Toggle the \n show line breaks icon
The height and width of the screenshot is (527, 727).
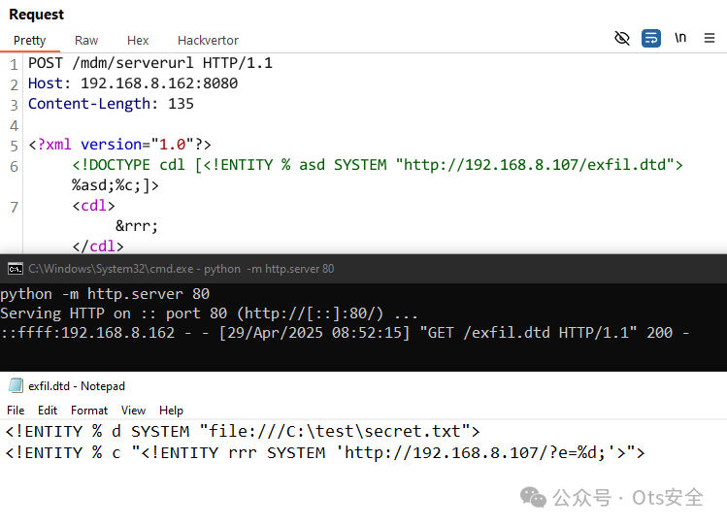pyautogui.click(x=680, y=38)
